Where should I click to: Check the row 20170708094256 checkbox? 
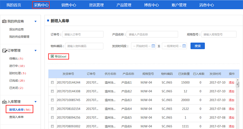pyautogui.click(x=53, y=118)
